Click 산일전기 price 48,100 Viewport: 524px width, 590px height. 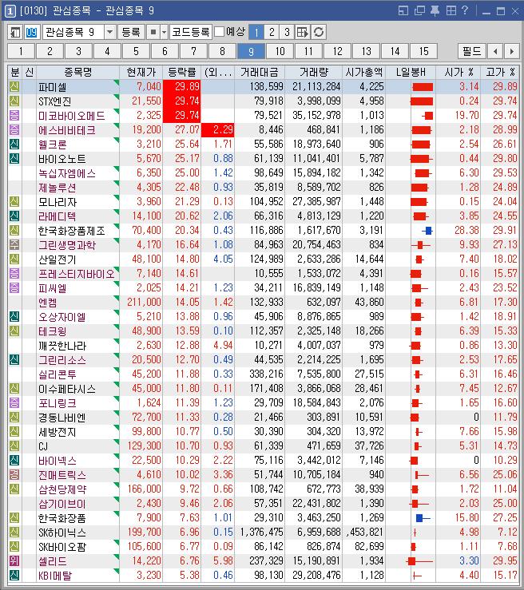146,259
